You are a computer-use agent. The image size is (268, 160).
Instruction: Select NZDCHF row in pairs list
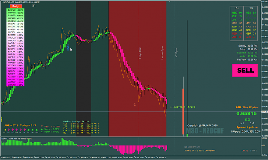pos(15,74)
